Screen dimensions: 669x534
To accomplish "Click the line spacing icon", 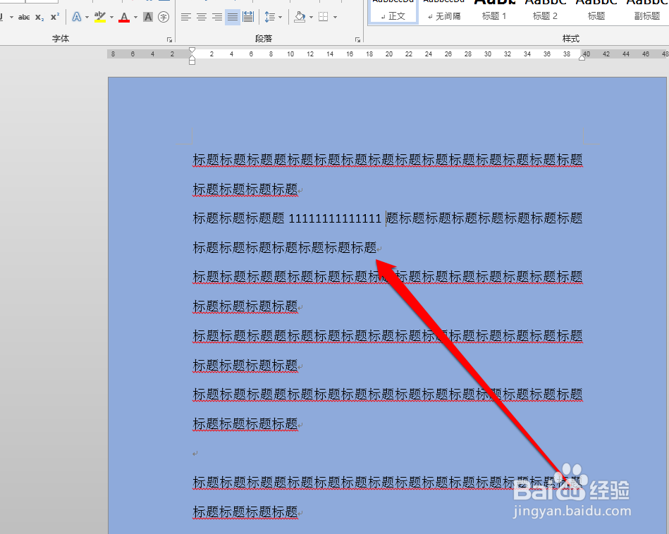I will [x=270, y=17].
